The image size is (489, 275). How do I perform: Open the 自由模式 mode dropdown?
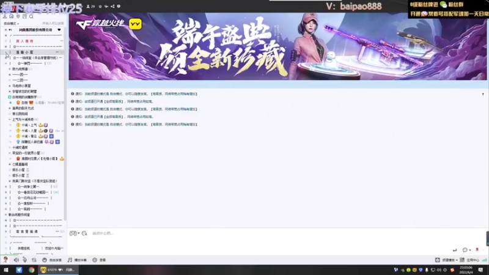pos(11,24)
